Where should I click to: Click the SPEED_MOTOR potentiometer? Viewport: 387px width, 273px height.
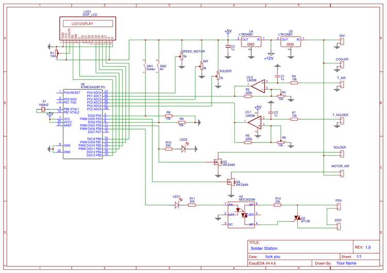point(181,57)
